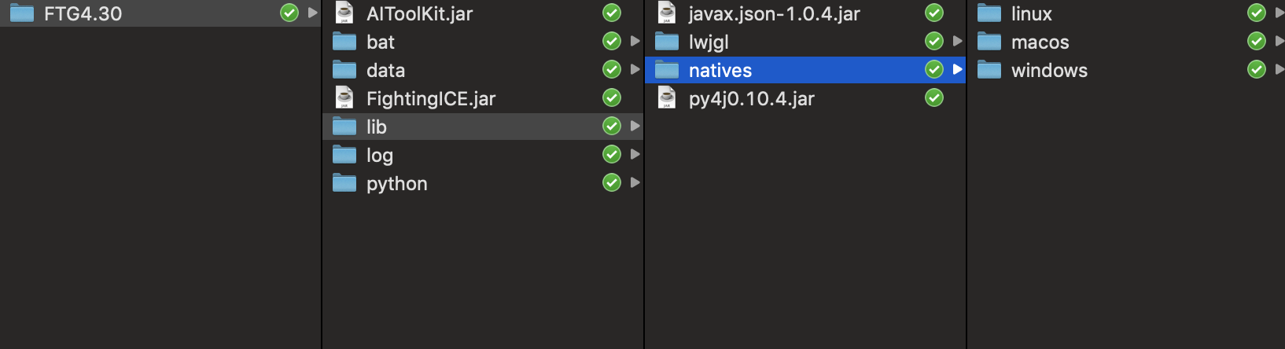Expand the windows folder arrow
This screenshot has height=349, width=1285.
click(x=1279, y=69)
